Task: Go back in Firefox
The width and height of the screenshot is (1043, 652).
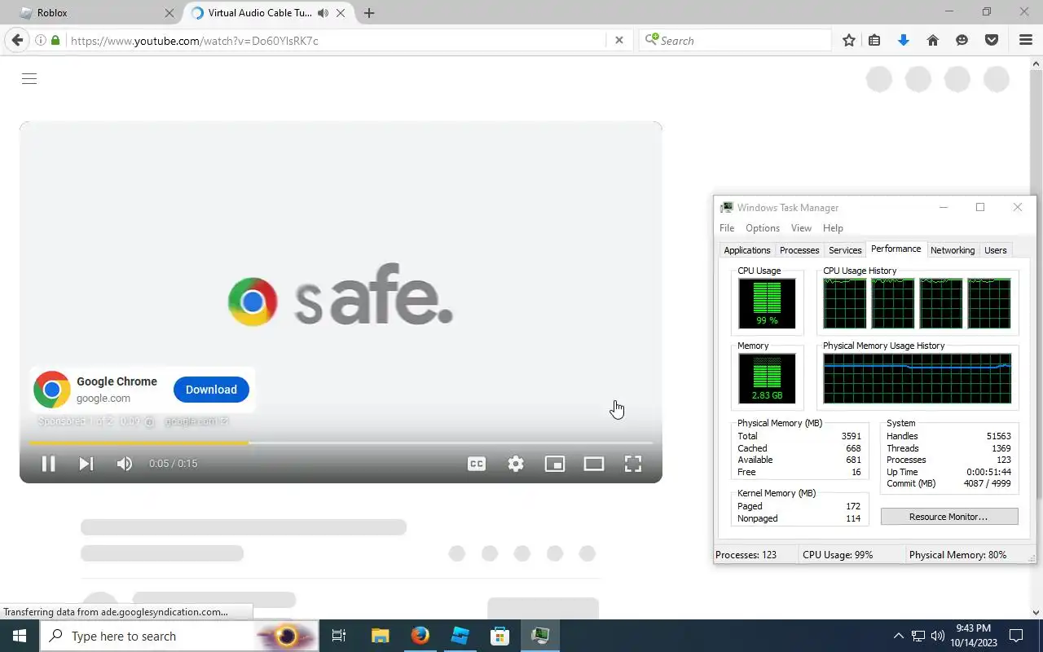Action: tap(17, 40)
